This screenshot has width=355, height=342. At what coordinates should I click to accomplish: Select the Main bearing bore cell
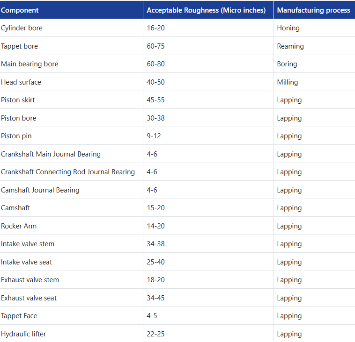point(30,64)
